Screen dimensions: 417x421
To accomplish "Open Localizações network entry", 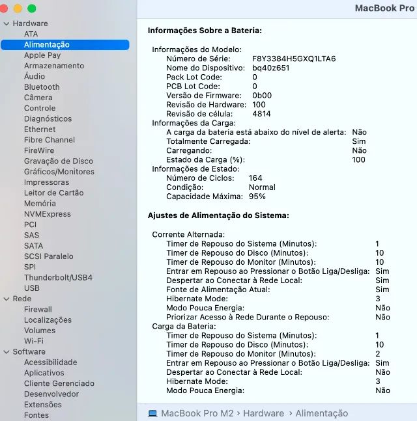I will (48, 320).
